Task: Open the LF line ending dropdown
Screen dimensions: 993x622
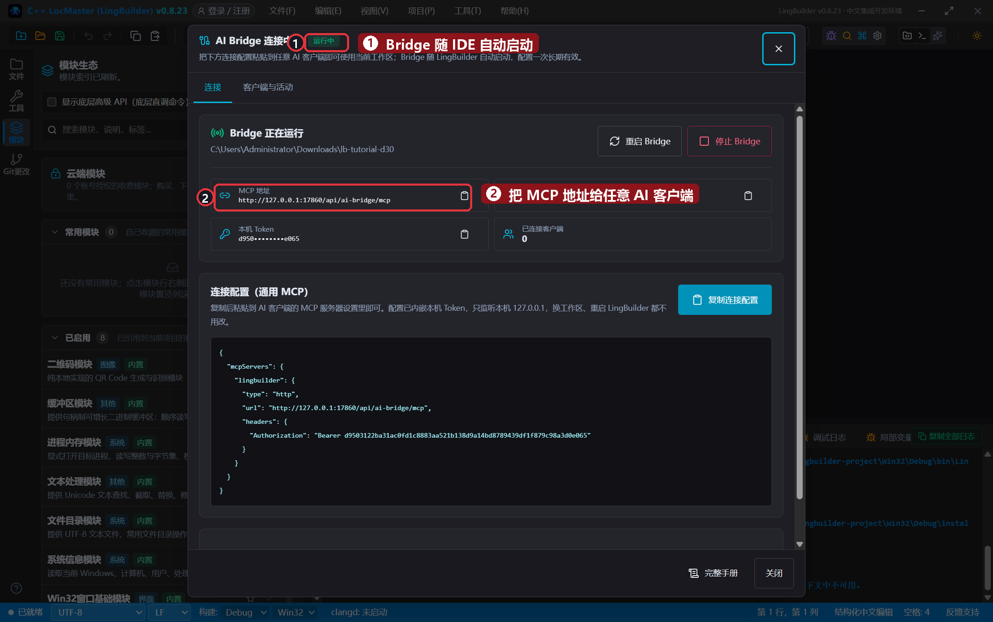Action: [x=170, y=612]
